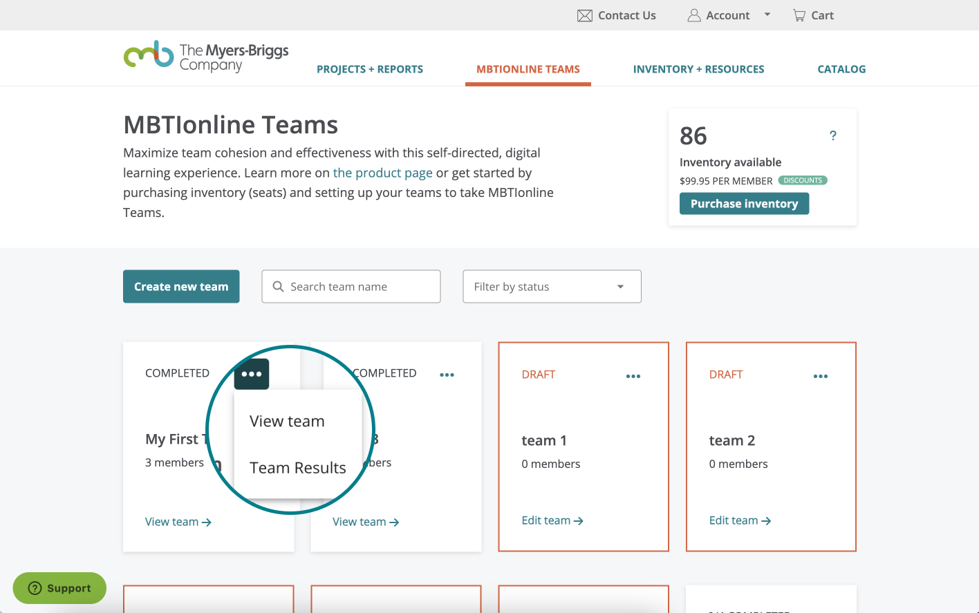Click the Inventory available label
This screenshot has height=613, width=979.
click(x=730, y=162)
